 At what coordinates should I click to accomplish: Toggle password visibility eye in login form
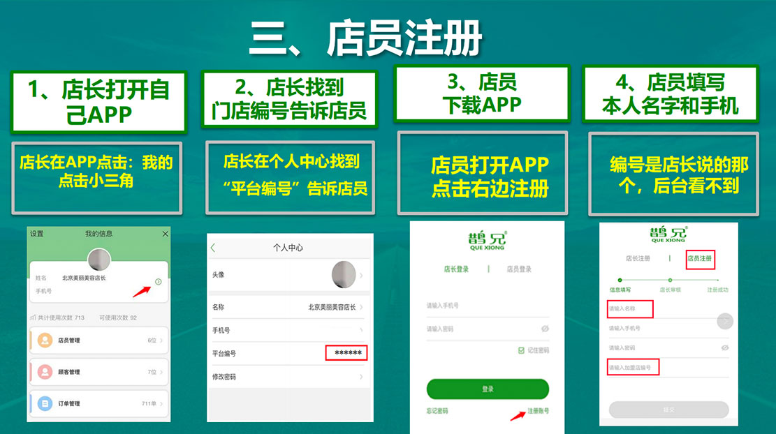tap(545, 329)
